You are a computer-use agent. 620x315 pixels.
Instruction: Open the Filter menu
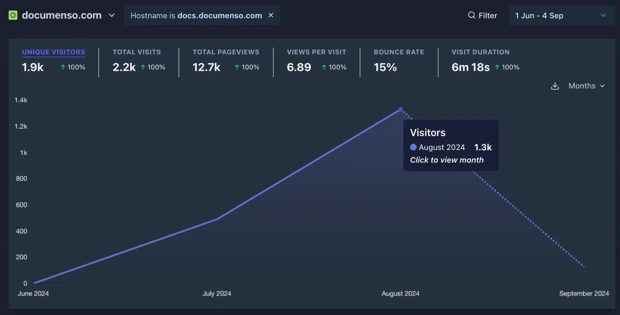(x=482, y=15)
